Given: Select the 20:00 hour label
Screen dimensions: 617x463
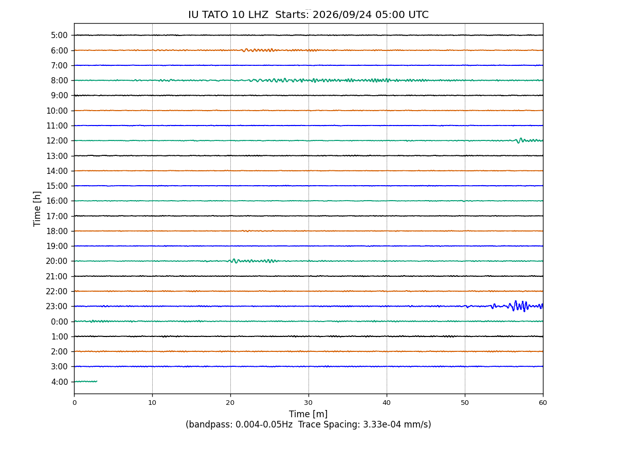Looking at the screenshot, I should [57, 261].
